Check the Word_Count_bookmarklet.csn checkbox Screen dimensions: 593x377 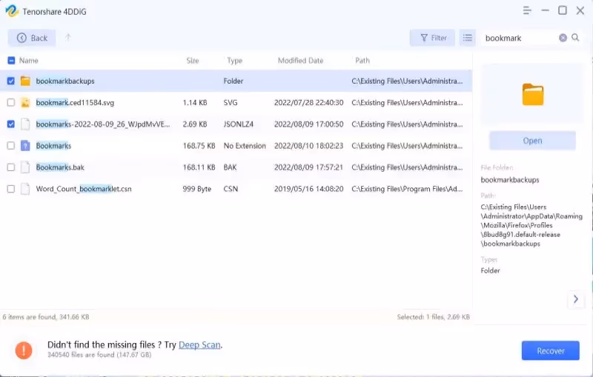point(11,188)
